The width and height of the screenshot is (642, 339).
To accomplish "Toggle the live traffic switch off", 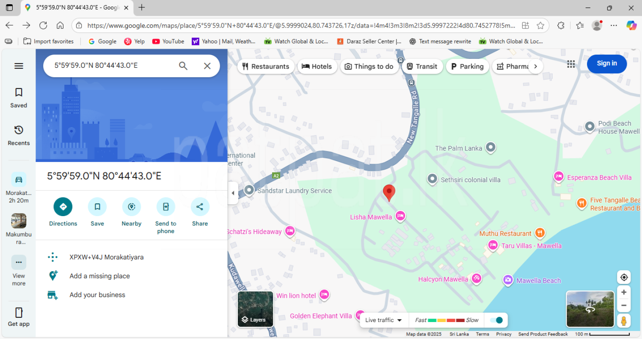I will [496, 320].
